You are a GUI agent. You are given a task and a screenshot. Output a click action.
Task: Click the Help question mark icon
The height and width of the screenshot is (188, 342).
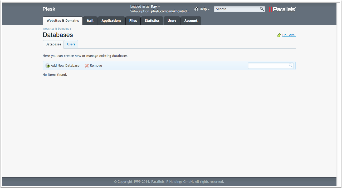click(196, 9)
